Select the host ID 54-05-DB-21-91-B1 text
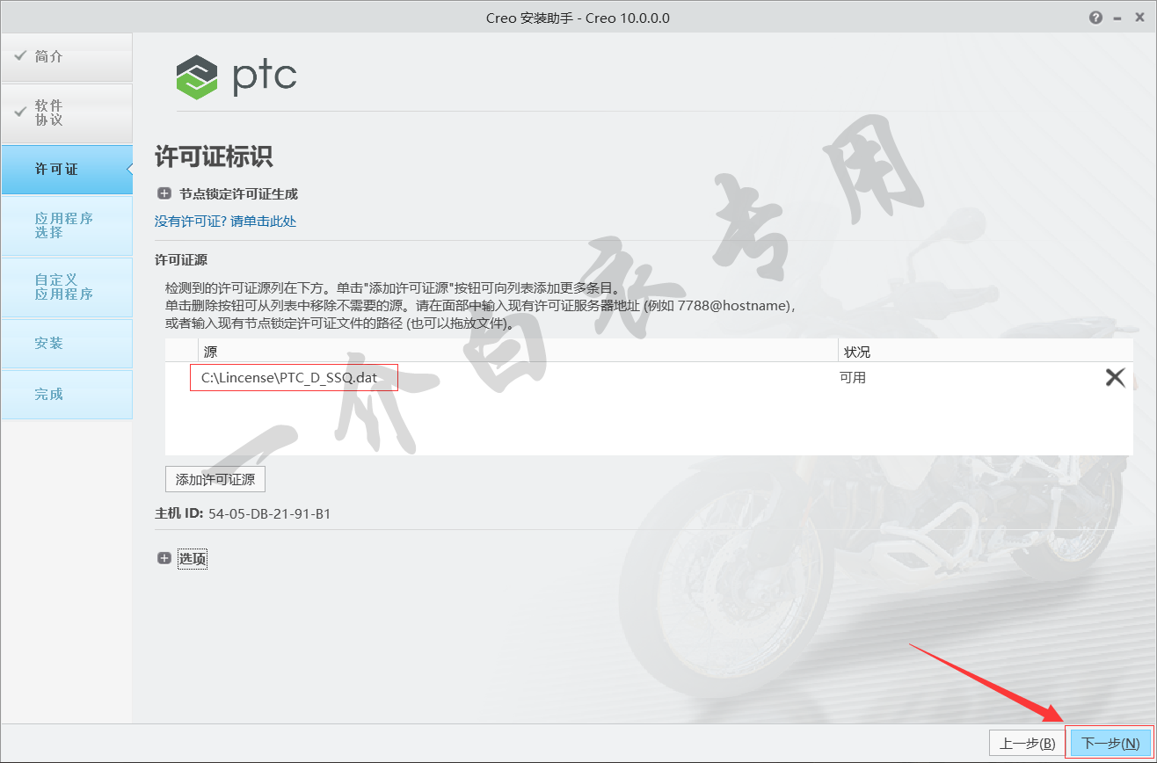The width and height of the screenshot is (1157, 763). [x=269, y=513]
